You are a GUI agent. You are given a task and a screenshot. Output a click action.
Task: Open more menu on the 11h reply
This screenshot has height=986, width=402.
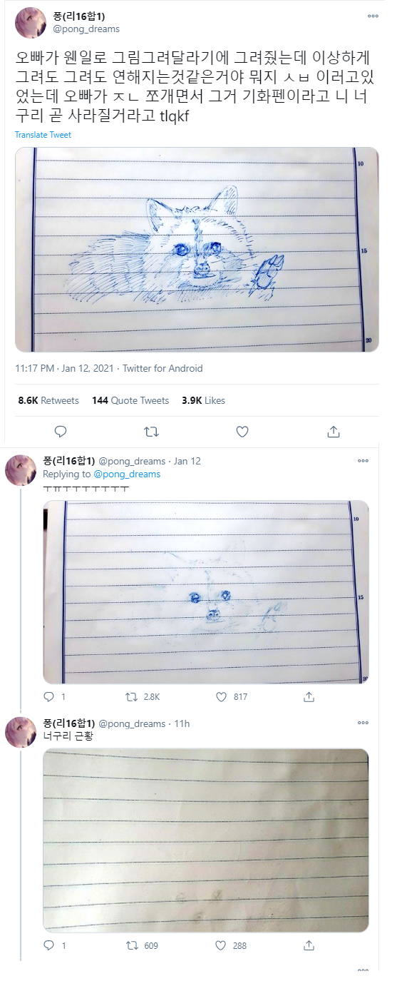pos(364,723)
